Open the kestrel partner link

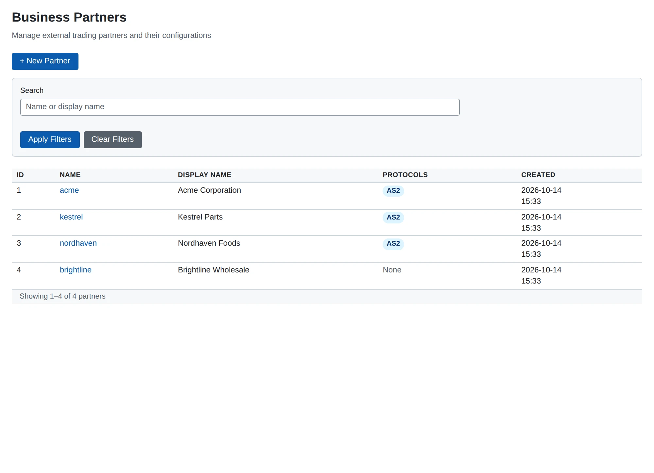pos(71,217)
